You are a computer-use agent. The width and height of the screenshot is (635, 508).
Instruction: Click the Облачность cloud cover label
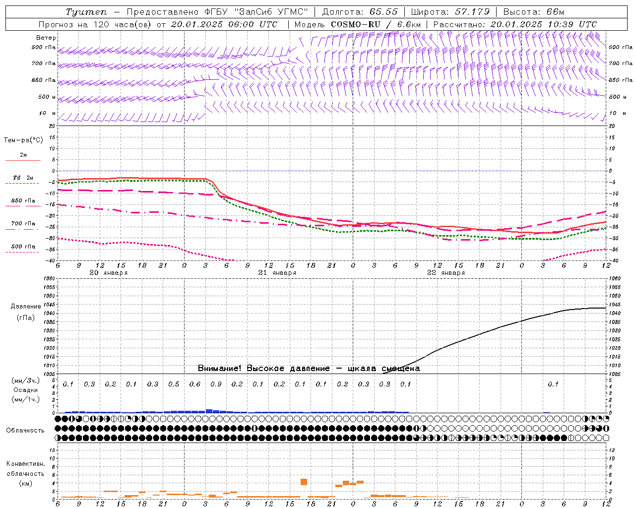[x=25, y=430]
